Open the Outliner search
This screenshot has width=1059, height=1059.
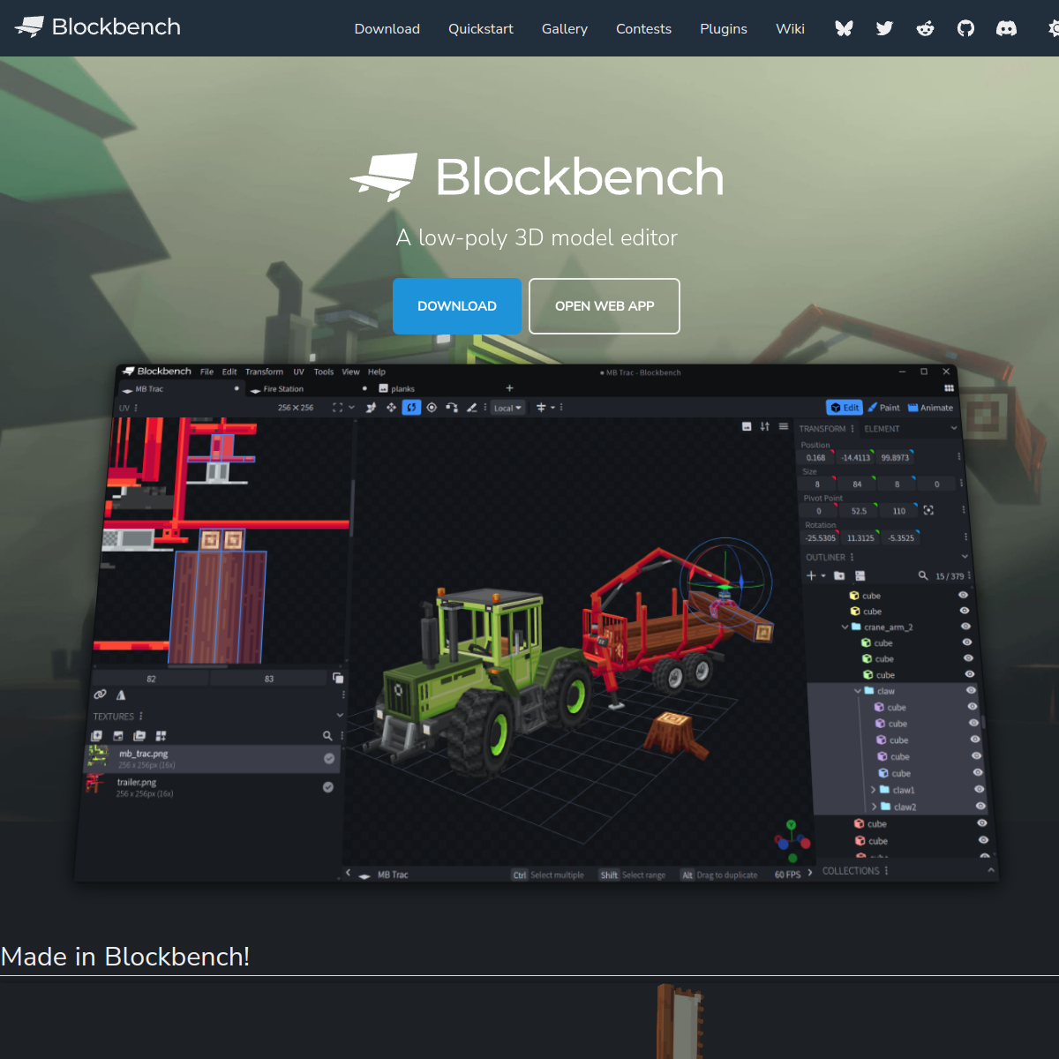coord(923,575)
